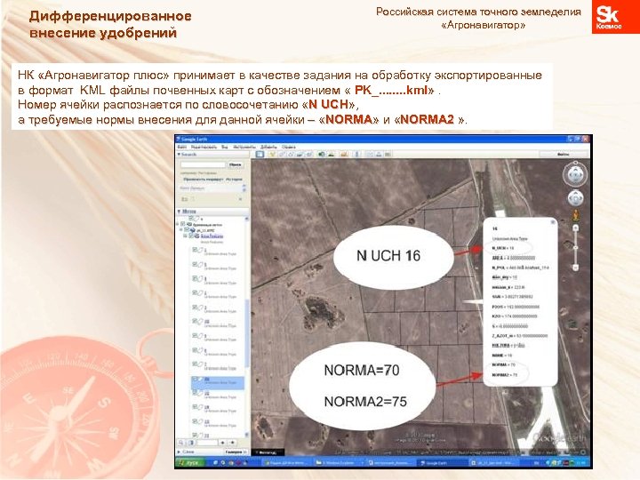This screenshot has width=640, height=480.
Task: Open the Фотогид tour guide tab
Action: 268,452
